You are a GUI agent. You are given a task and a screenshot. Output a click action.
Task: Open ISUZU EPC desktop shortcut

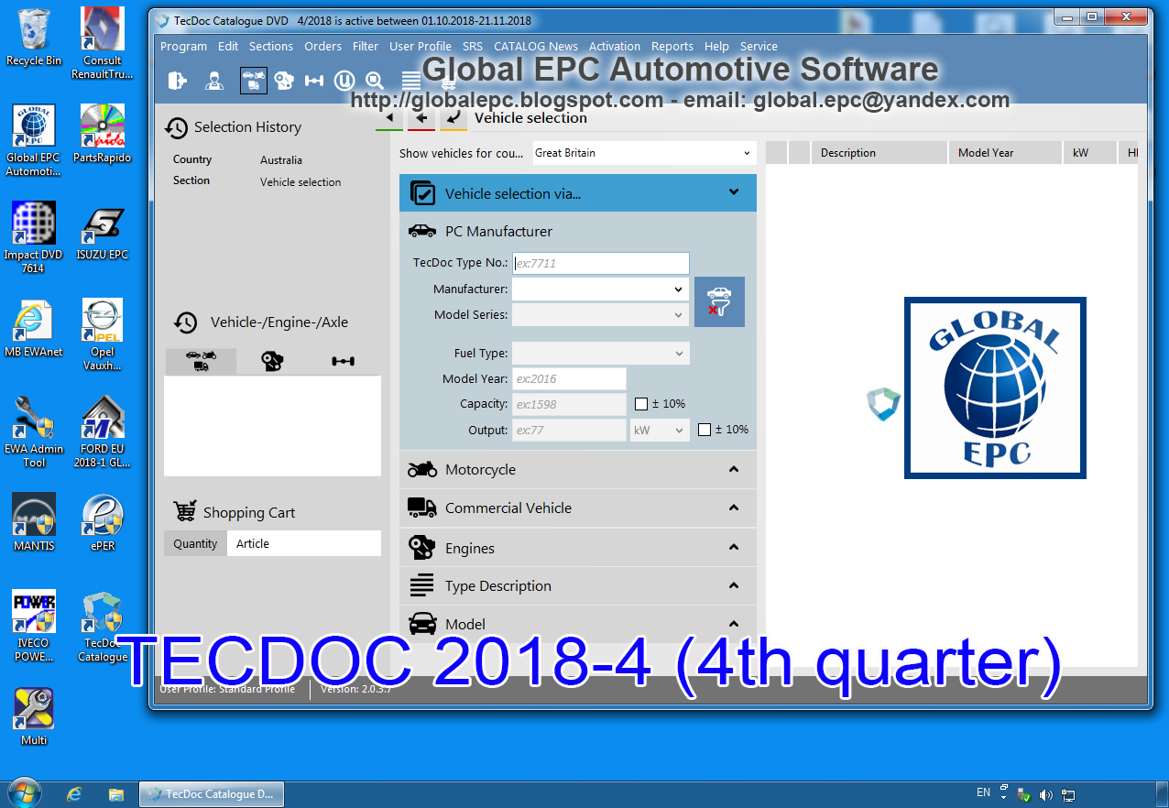pos(103,231)
